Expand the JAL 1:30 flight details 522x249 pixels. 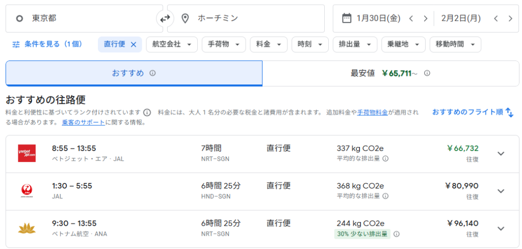tap(501, 191)
